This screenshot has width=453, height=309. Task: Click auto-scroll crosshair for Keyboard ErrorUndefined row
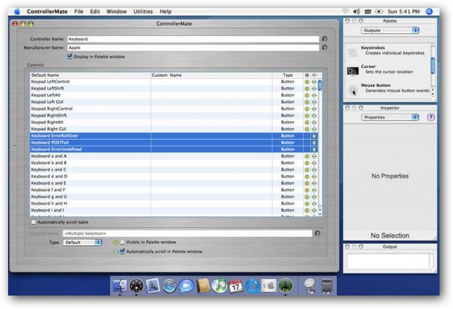coord(314,149)
